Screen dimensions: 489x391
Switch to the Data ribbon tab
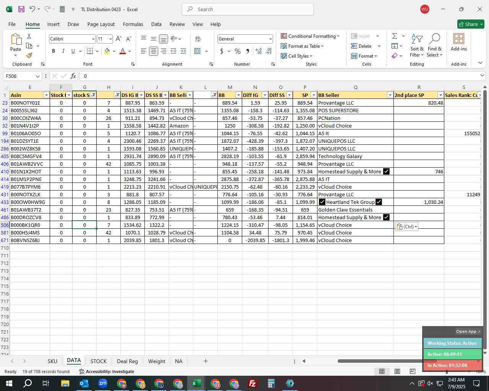(x=156, y=24)
